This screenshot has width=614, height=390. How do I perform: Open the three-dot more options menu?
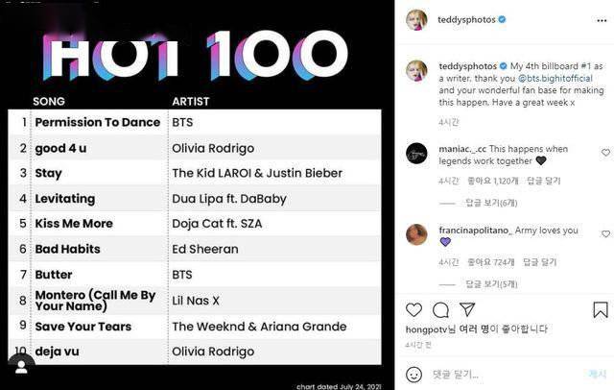click(x=602, y=20)
